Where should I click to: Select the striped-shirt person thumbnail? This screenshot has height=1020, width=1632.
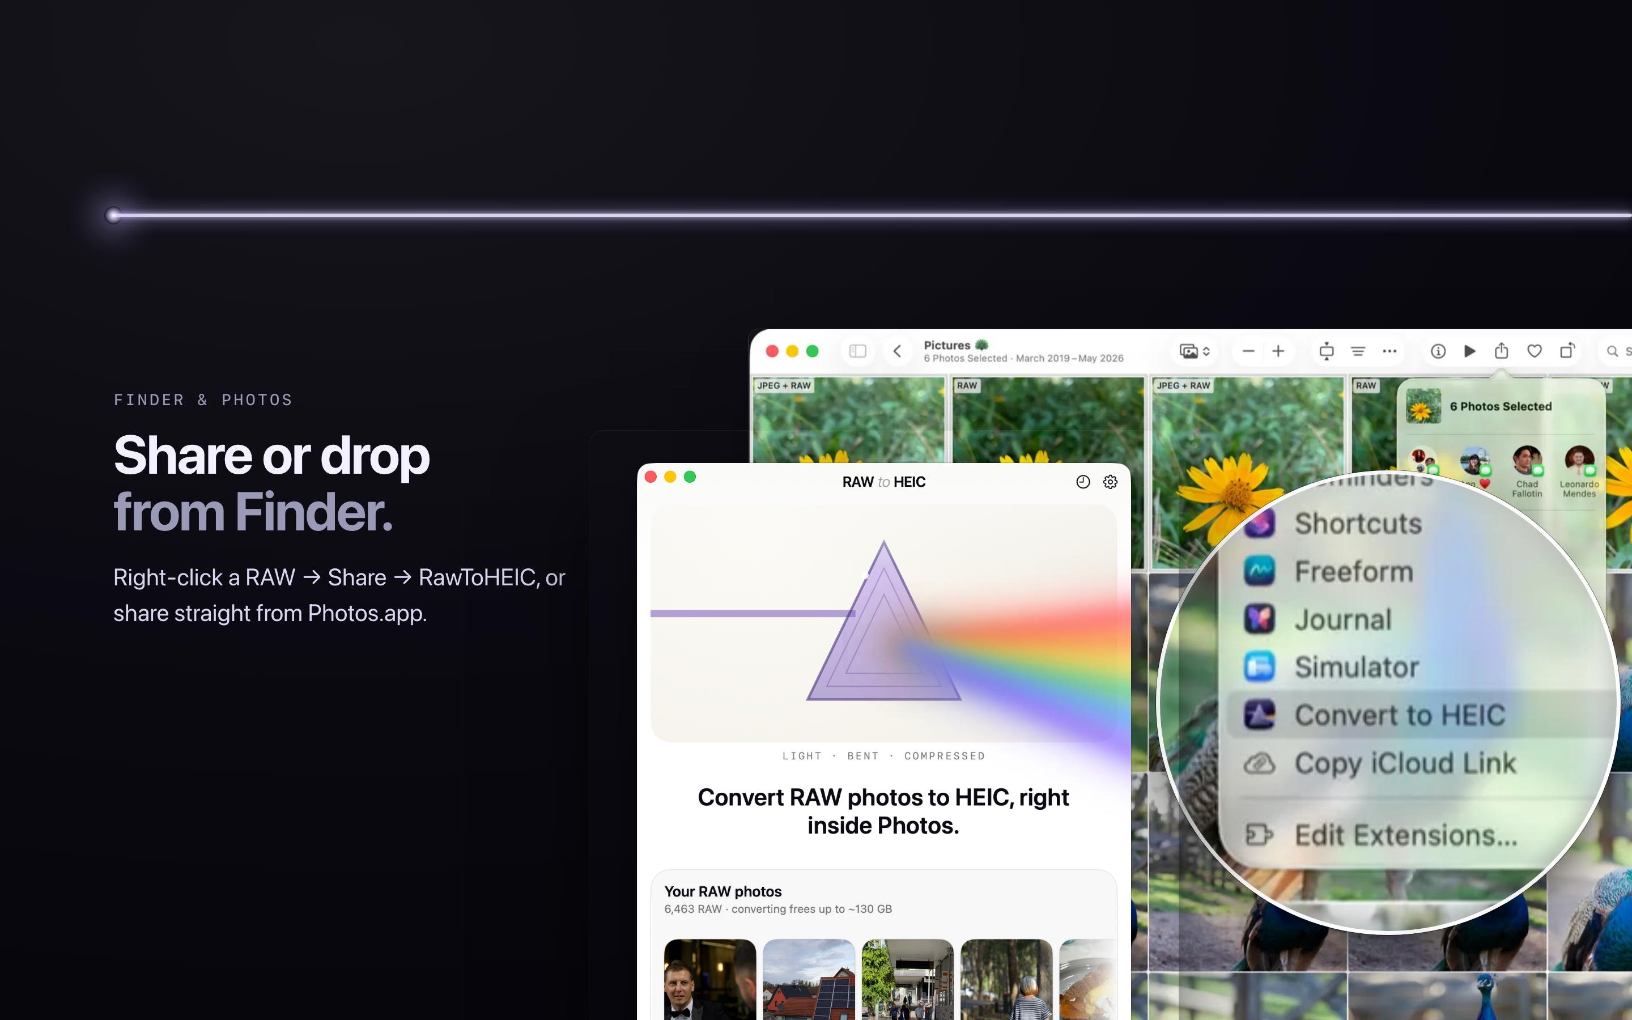tap(1006, 979)
